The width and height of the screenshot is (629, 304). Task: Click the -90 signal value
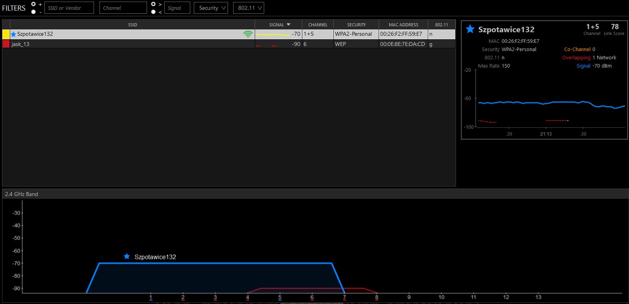click(296, 44)
